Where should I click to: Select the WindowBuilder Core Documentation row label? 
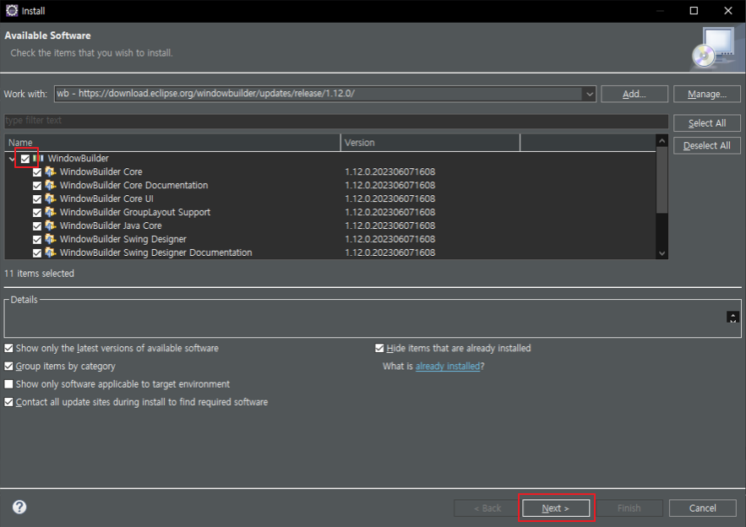133,185
